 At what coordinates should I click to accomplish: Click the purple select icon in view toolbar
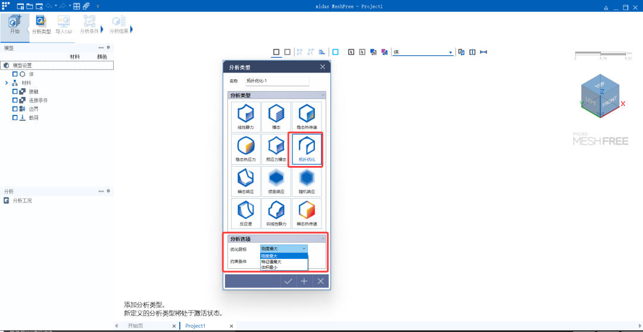(x=384, y=52)
